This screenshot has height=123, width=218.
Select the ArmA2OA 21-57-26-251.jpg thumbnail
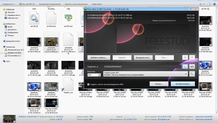34,65
